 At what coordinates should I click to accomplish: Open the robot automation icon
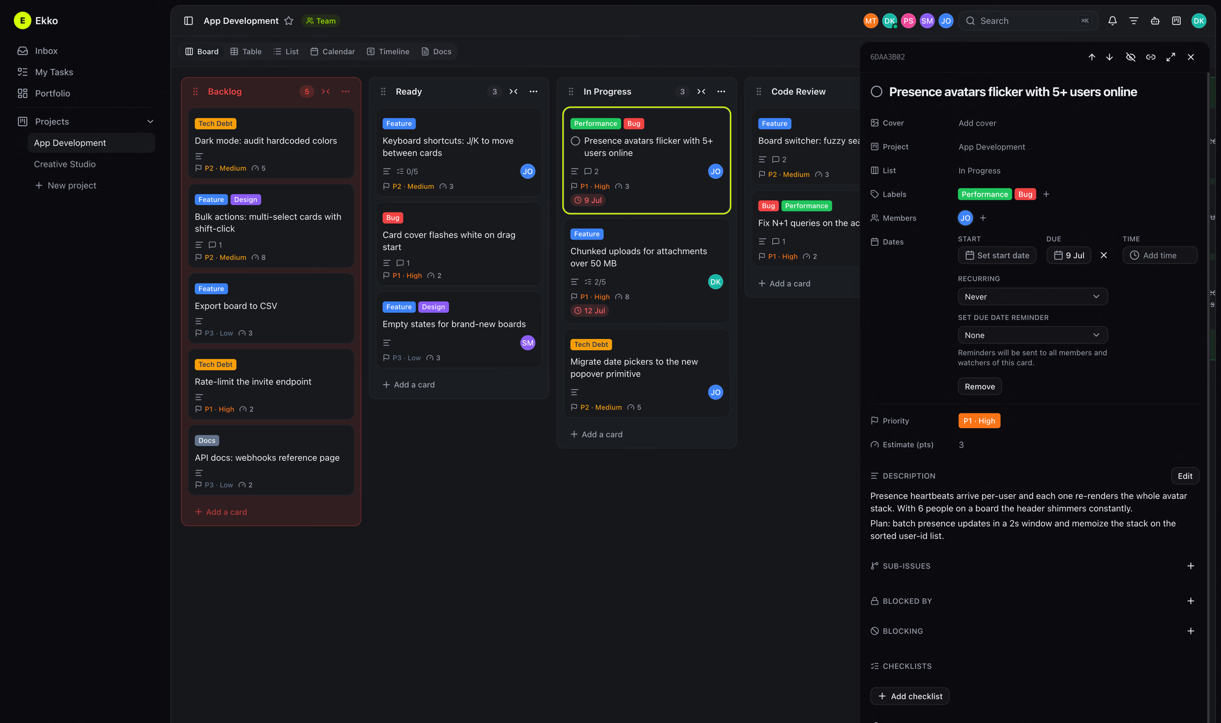click(x=1155, y=21)
